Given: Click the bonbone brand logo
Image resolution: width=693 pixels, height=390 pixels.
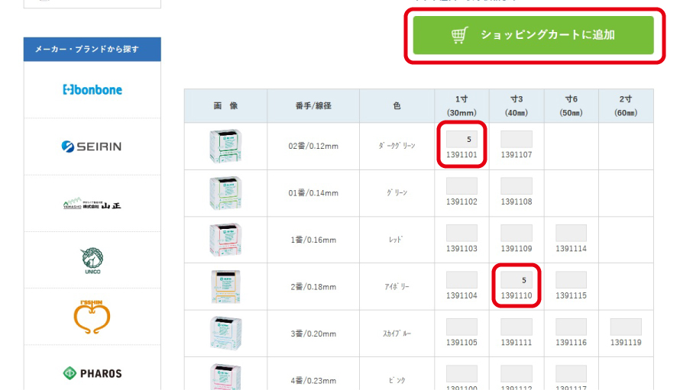Looking at the screenshot, I should (x=92, y=89).
